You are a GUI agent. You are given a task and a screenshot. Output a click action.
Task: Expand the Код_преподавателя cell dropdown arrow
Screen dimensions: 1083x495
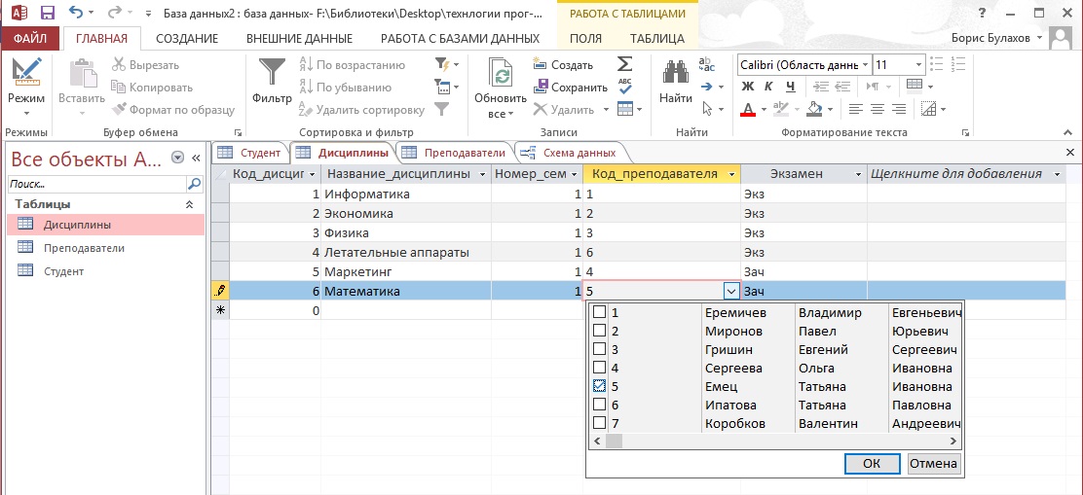tap(730, 291)
